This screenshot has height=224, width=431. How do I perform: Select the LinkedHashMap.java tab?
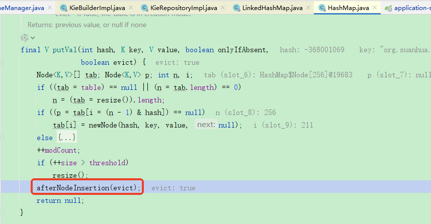[273, 8]
